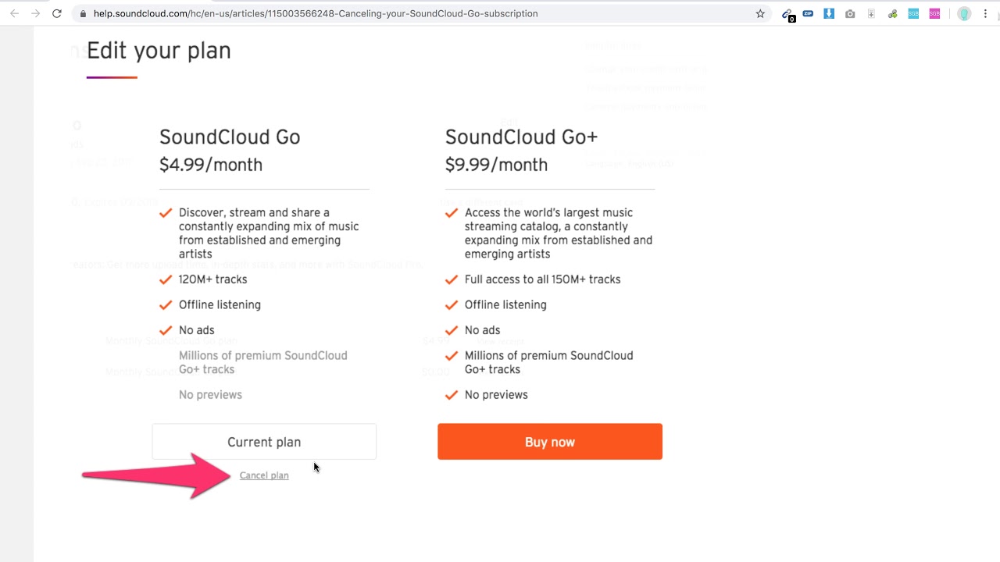Go back to the previous page

16,13
